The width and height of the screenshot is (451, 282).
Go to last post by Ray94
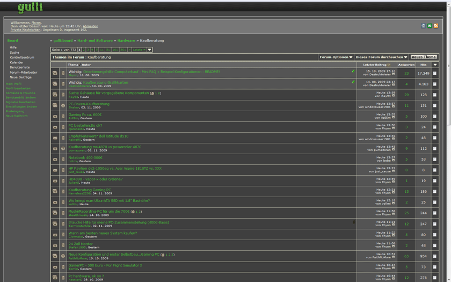coord(394,96)
